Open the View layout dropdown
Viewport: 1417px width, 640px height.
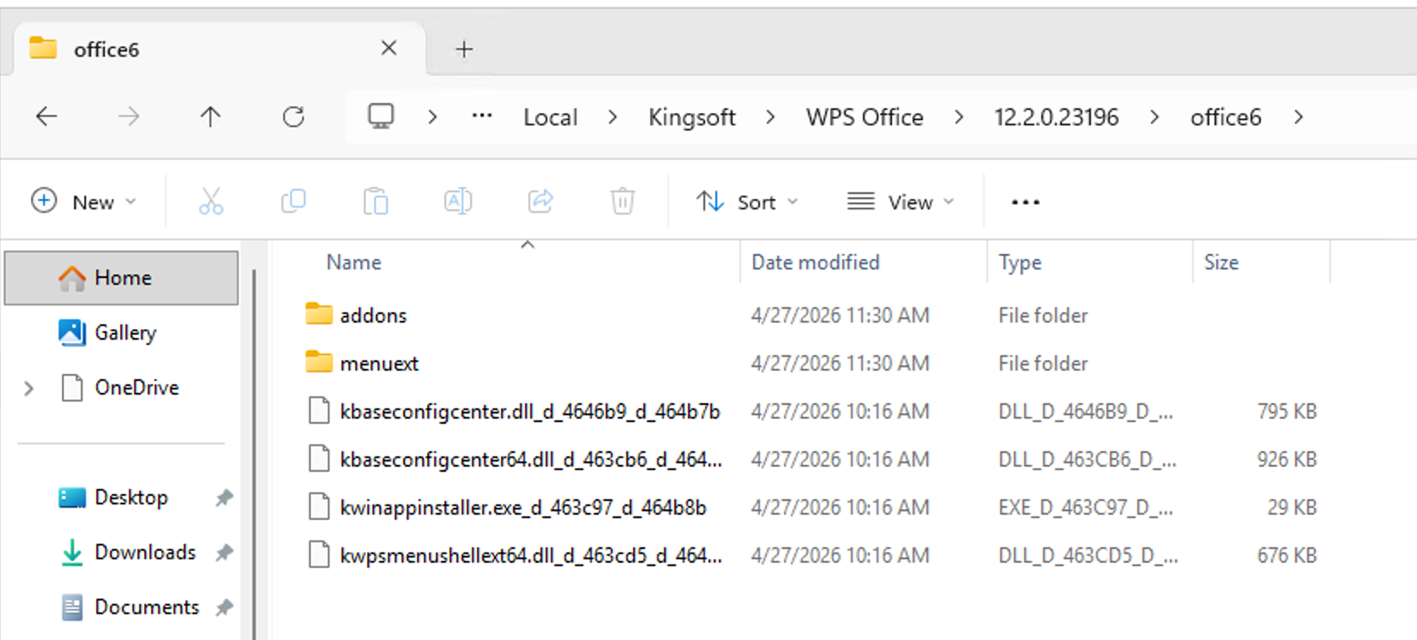pyautogui.click(x=901, y=202)
